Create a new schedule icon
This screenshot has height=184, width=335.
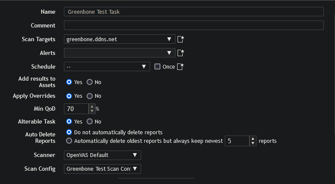coord(181,66)
